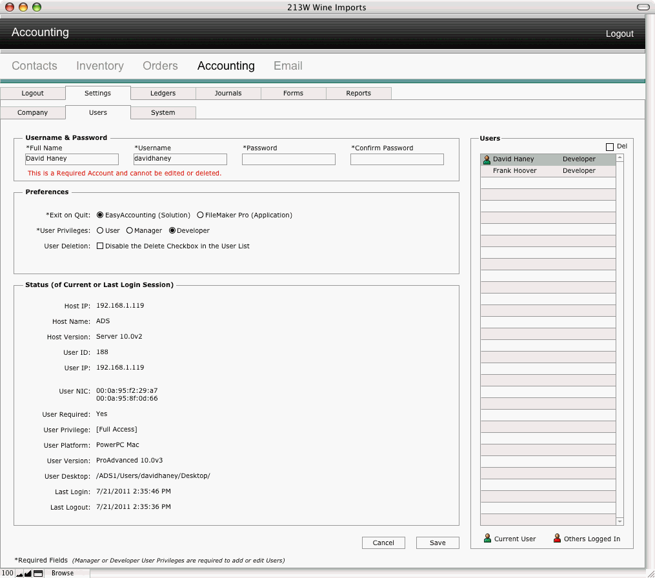Click the window resize grip corner
The image size is (655, 578).
(x=650, y=573)
